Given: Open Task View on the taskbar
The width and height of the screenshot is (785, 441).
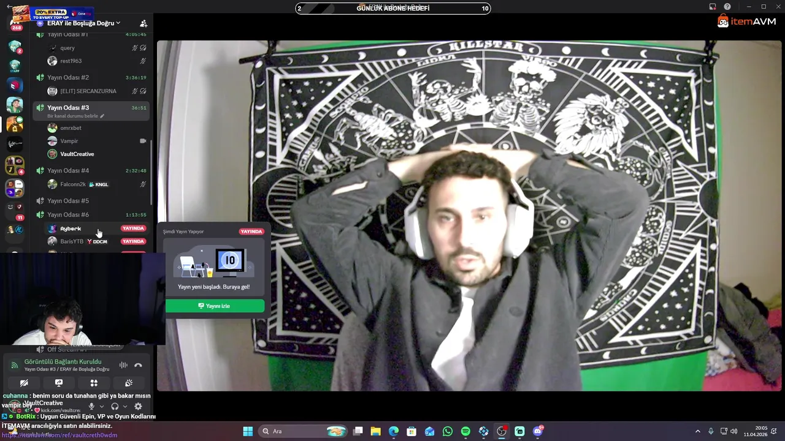Looking at the screenshot, I should (358, 431).
